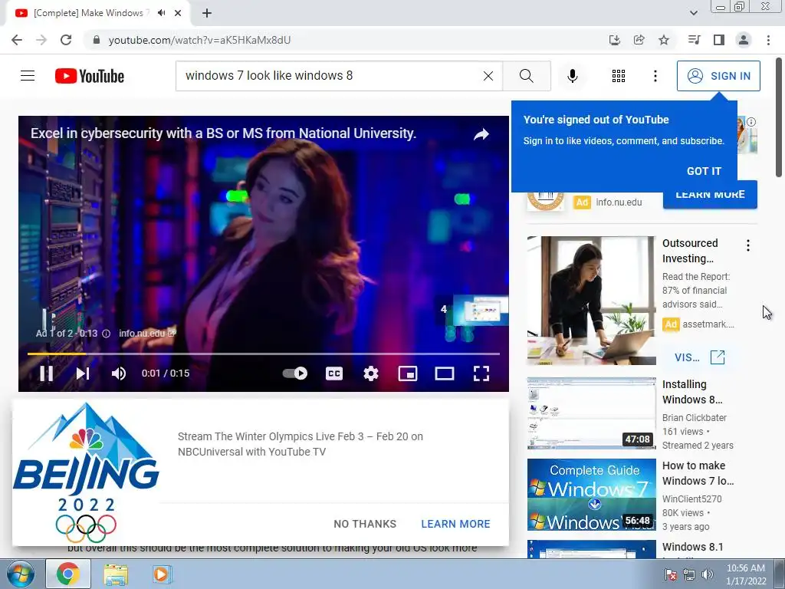Enable the miniplayer
The width and height of the screenshot is (785, 589).
coord(408,373)
